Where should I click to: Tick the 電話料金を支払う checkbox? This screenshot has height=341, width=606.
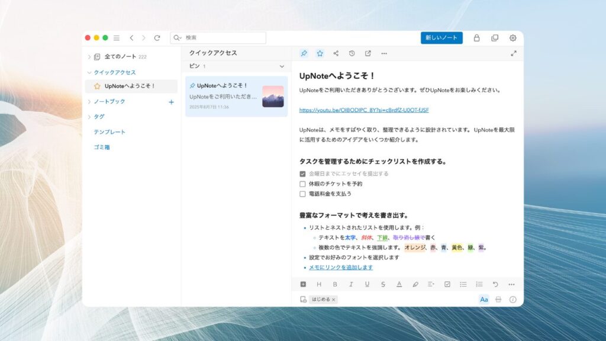[302, 194]
